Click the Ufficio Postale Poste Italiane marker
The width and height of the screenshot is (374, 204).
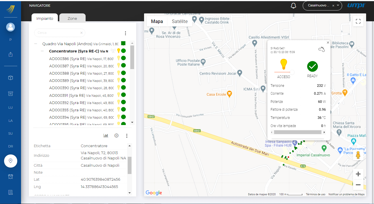203,62
